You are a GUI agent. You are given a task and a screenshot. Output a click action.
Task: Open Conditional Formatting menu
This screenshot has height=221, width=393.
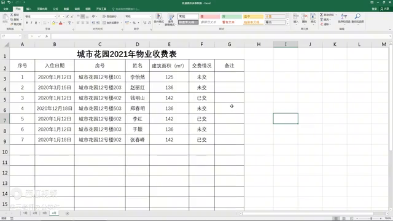pyautogui.click(x=158, y=19)
